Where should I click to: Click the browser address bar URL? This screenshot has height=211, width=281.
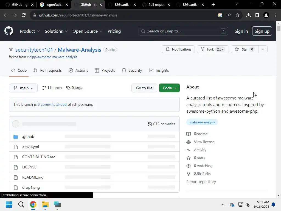point(78,15)
